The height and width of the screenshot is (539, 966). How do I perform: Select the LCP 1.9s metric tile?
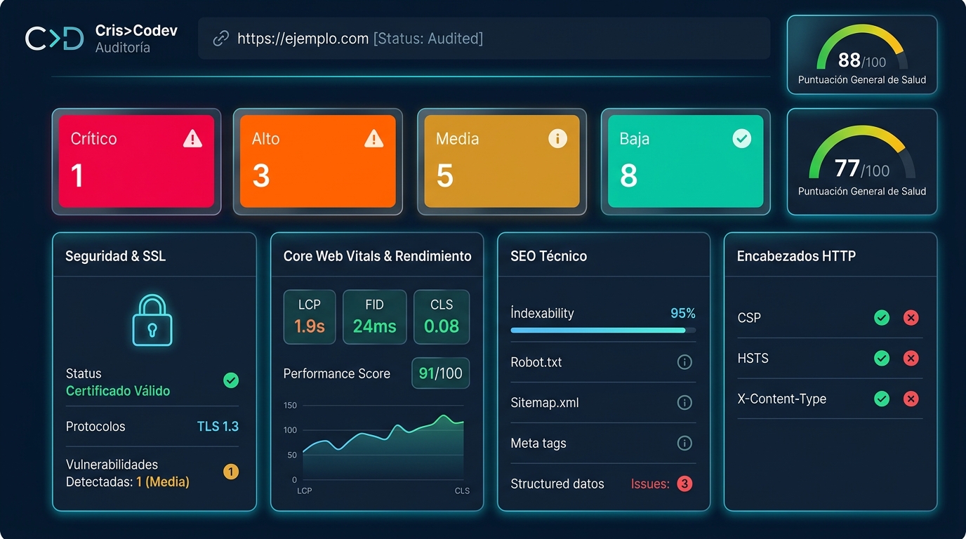pyautogui.click(x=310, y=317)
